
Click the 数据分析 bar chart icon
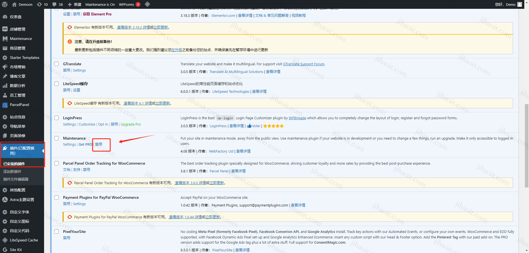[x=5, y=86]
